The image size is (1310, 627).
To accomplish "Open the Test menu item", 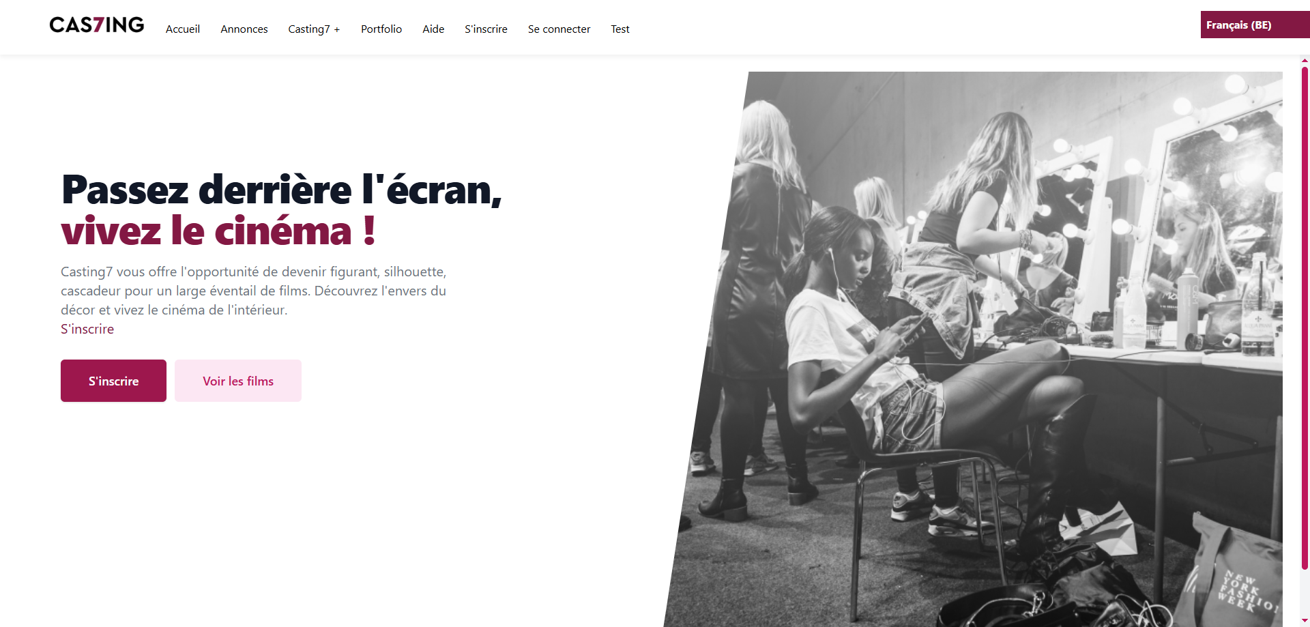I will point(620,29).
